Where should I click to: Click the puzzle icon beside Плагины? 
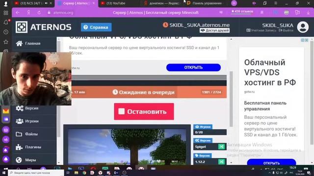tap(19, 147)
